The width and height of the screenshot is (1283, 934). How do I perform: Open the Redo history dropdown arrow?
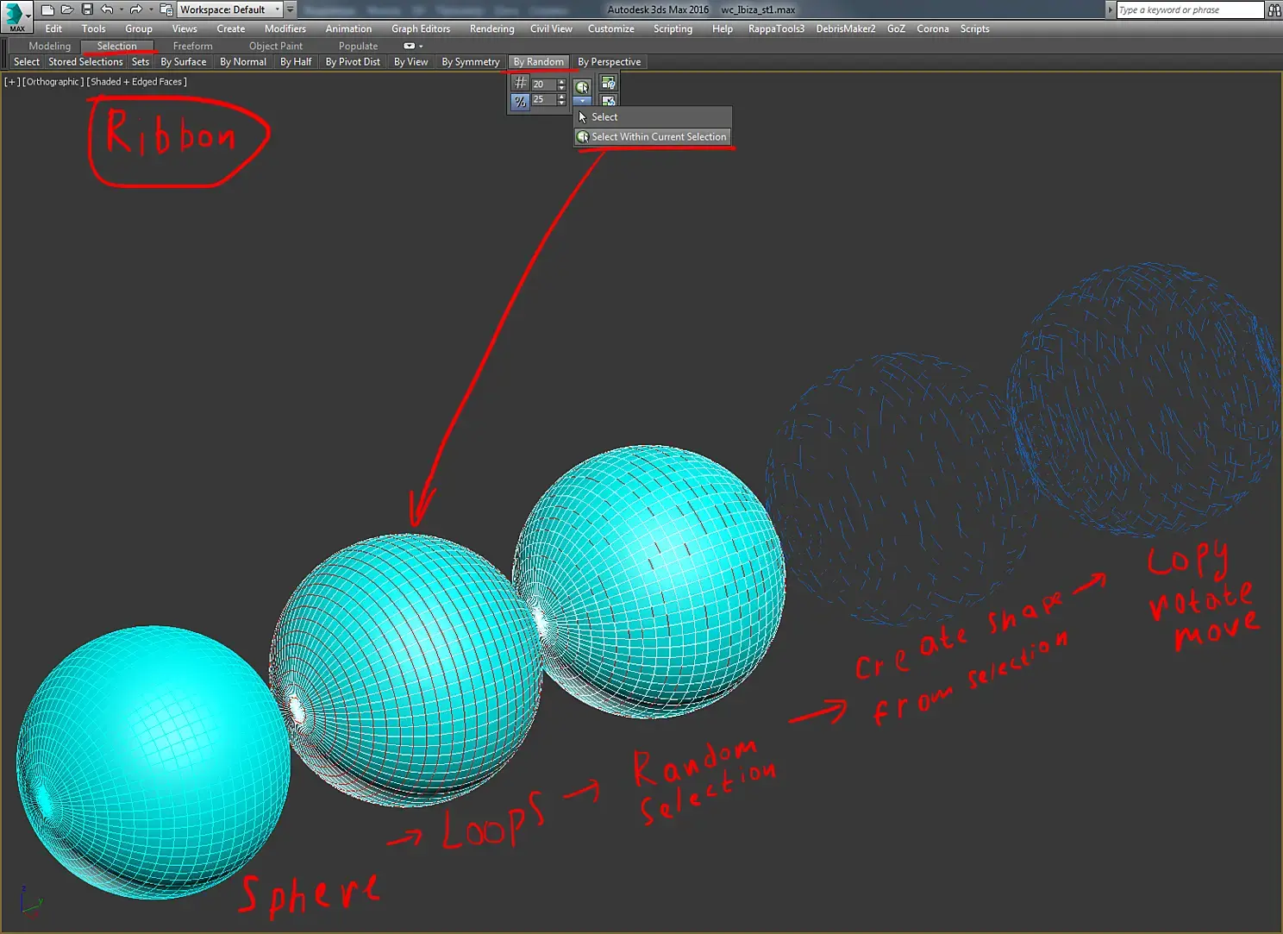[150, 9]
